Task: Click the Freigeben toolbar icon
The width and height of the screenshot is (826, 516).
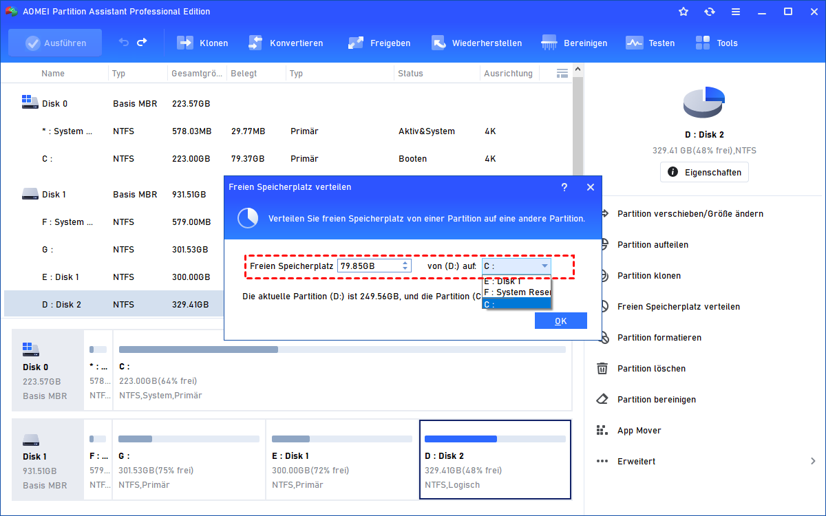Action: pos(356,43)
